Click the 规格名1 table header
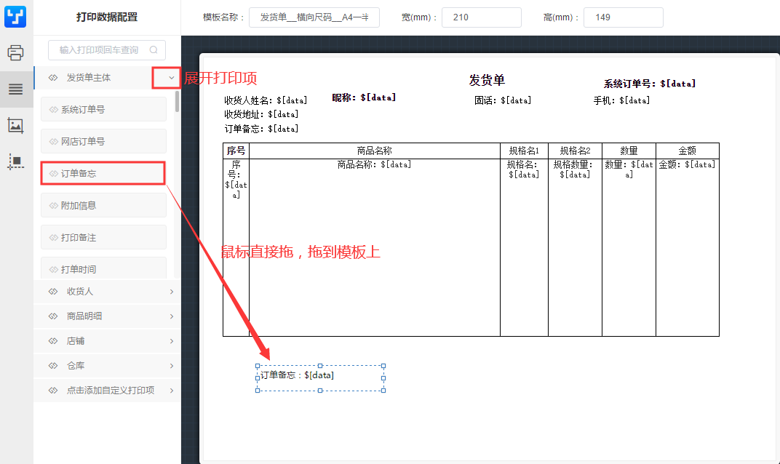 (x=524, y=151)
